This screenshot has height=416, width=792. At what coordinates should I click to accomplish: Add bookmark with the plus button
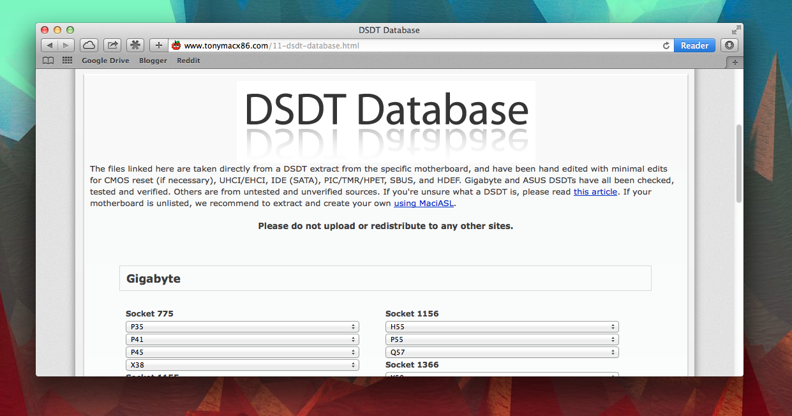point(159,45)
